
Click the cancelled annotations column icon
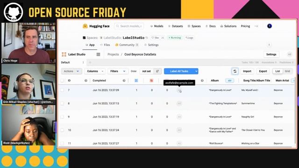click(x=151, y=81)
